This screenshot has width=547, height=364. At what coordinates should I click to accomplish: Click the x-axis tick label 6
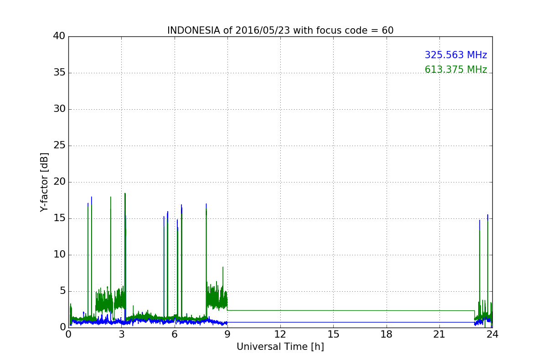click(175, 334)
